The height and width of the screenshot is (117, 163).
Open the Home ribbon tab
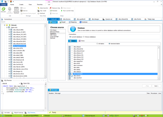click(12, 5)
